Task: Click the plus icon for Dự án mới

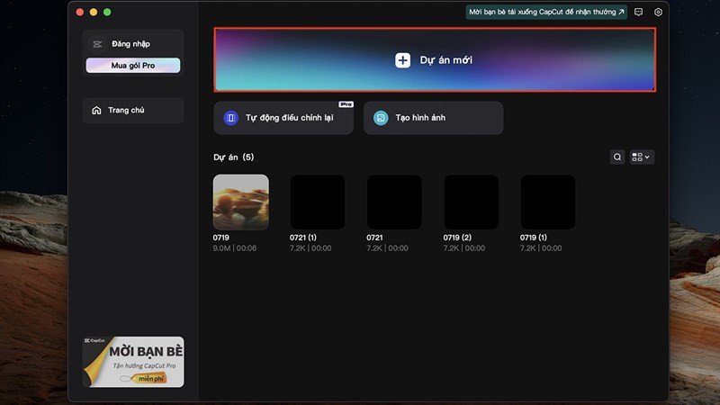Action: 402,60
